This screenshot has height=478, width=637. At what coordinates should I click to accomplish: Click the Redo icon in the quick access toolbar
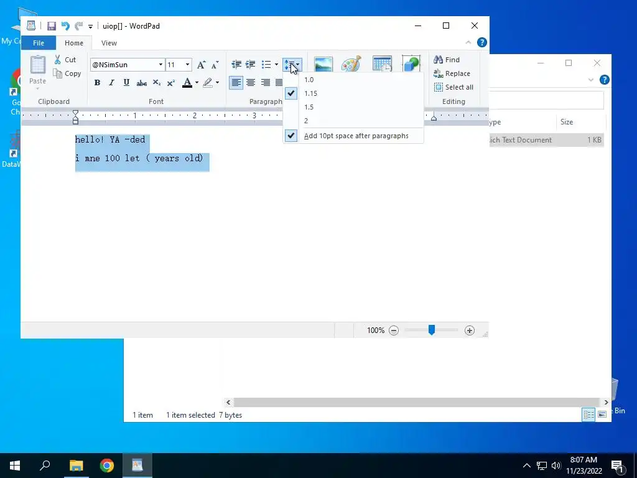point(78,26)
